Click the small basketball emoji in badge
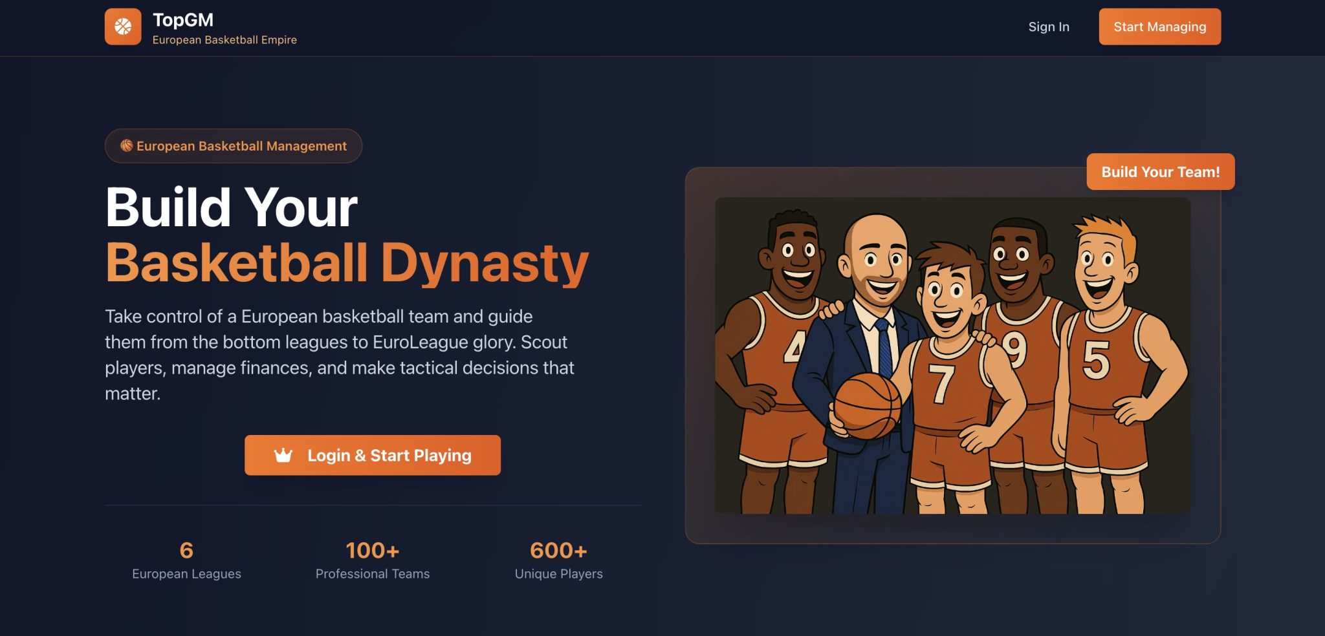 127,145
